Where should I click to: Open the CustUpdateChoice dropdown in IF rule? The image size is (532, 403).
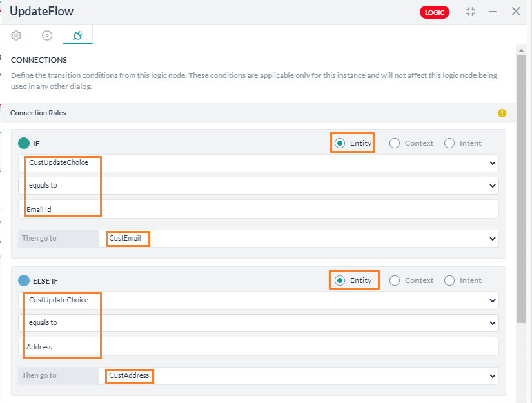[493, 163]
